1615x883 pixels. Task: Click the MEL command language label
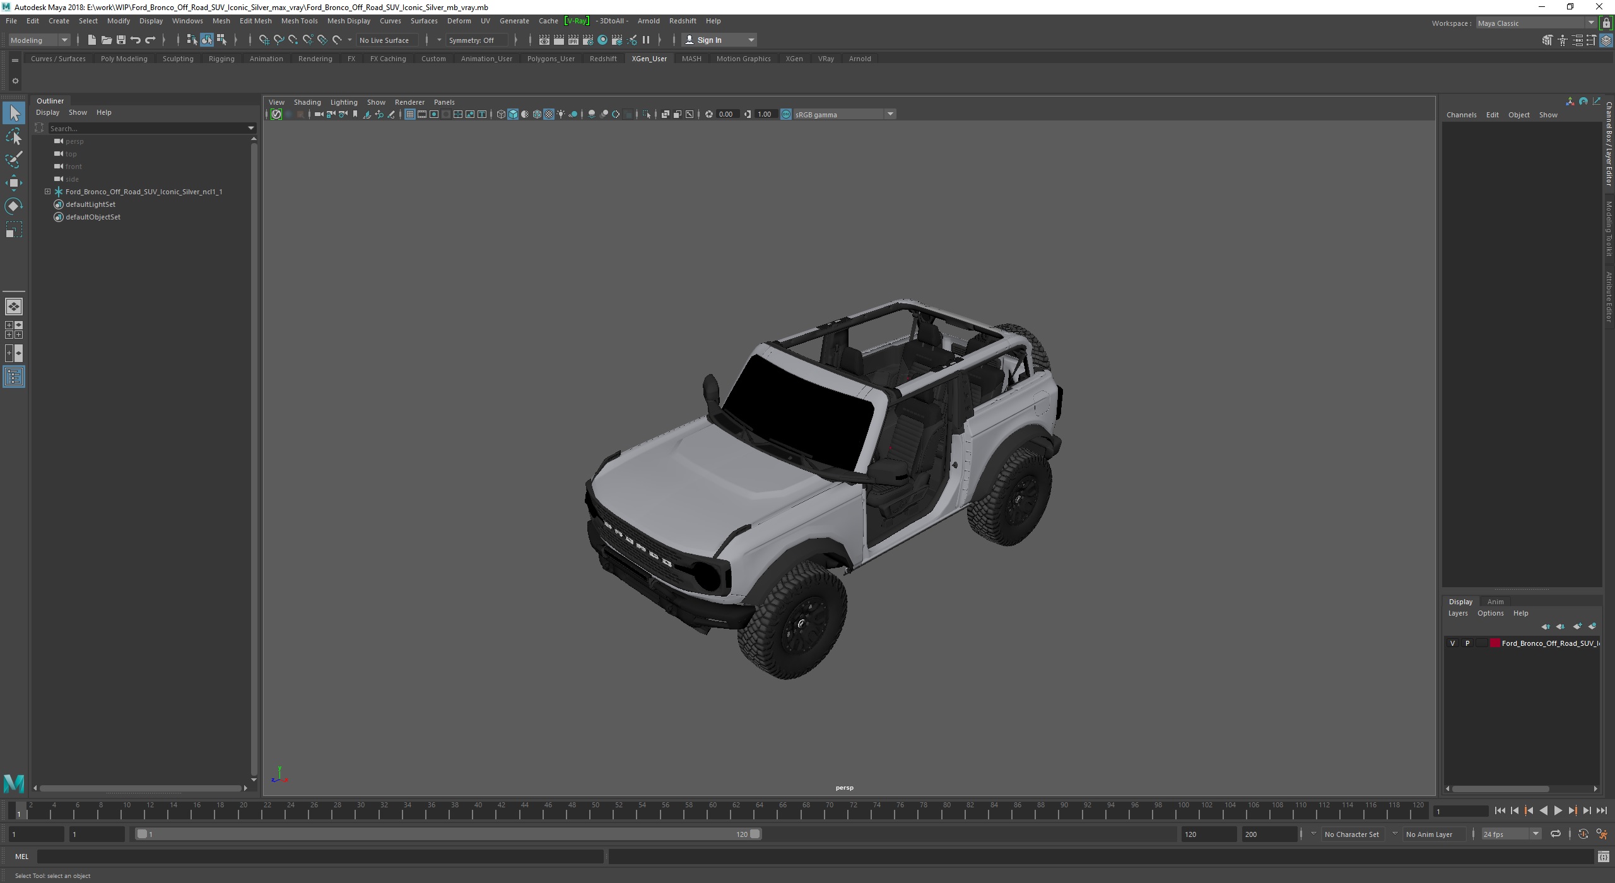pyautogui.click(x=21, y=857)
